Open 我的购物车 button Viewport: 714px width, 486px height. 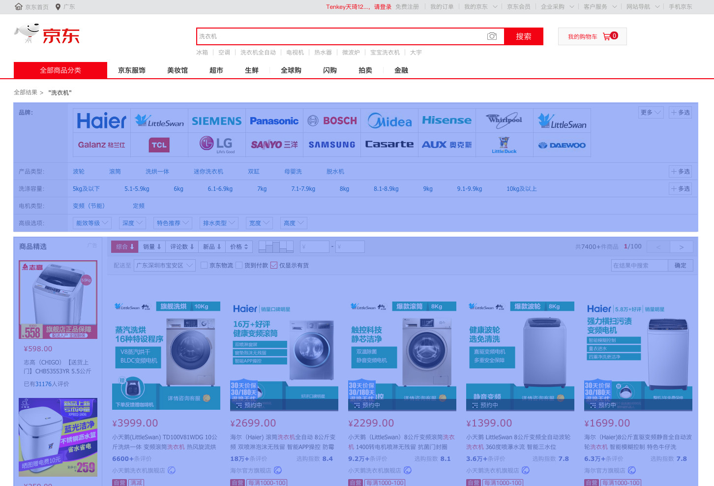tap(592, 36)
